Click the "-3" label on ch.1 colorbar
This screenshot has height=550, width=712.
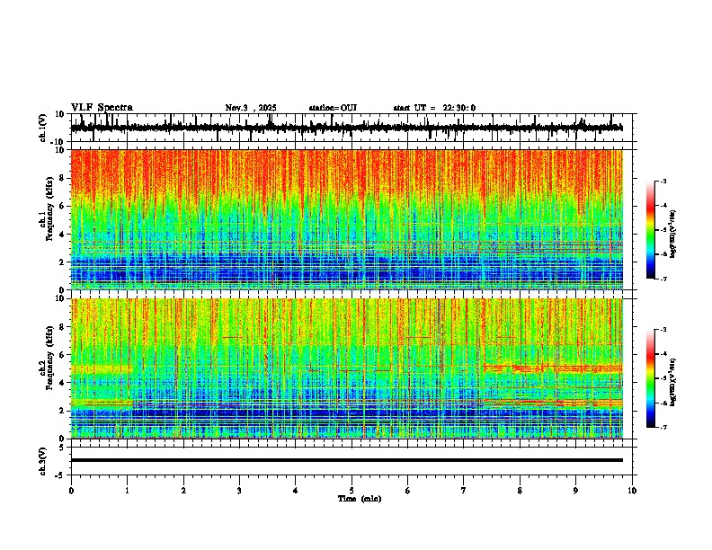pos(663,182)
